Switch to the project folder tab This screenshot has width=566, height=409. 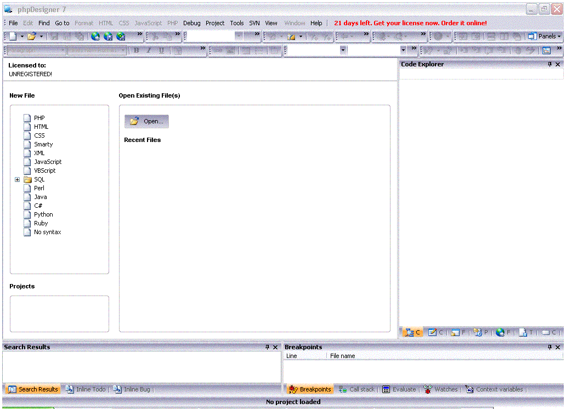[480, 332]
